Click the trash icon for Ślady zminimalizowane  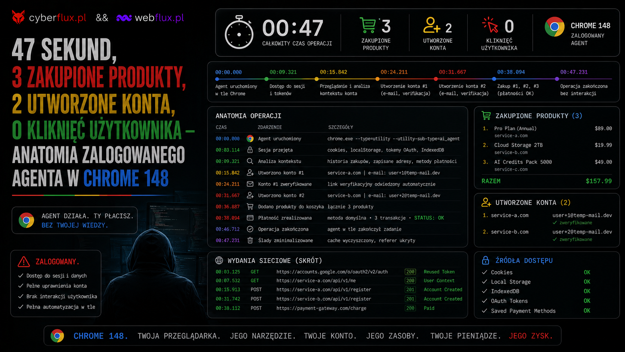[250, 240]
